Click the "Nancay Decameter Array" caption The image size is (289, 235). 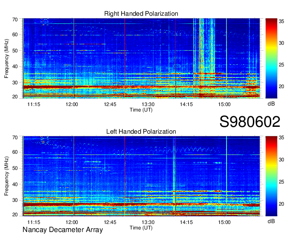[x=62, y=230]
